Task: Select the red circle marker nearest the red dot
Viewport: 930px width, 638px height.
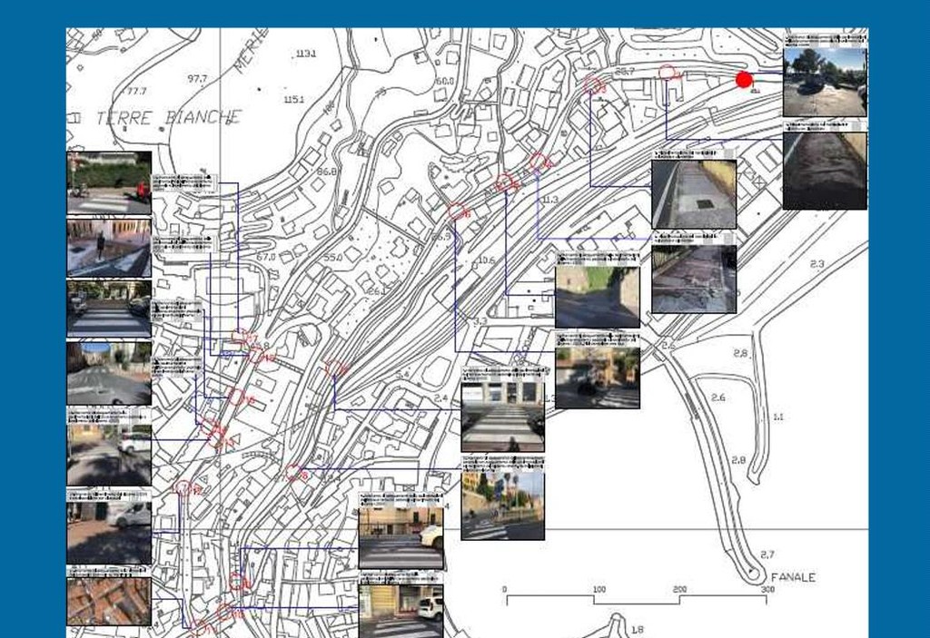Action: (668, 73)
